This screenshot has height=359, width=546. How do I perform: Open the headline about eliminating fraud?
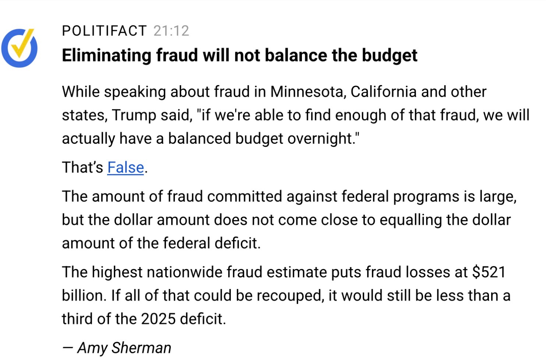point(239,55)
